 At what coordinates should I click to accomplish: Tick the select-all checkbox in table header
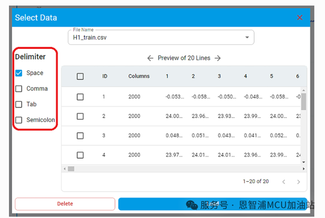[80, 76]
